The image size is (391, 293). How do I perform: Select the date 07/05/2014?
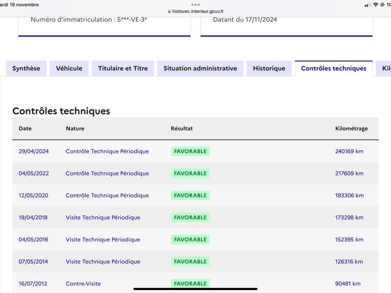click(33, 262)
